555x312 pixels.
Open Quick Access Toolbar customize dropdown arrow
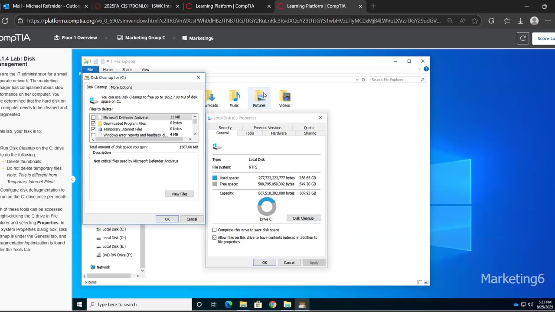[x=108, y=61]
